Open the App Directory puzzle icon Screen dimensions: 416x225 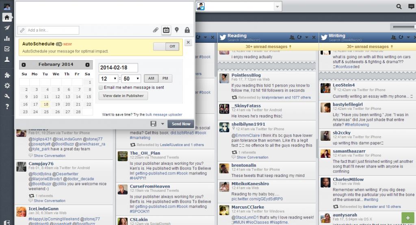click(7, 75)
